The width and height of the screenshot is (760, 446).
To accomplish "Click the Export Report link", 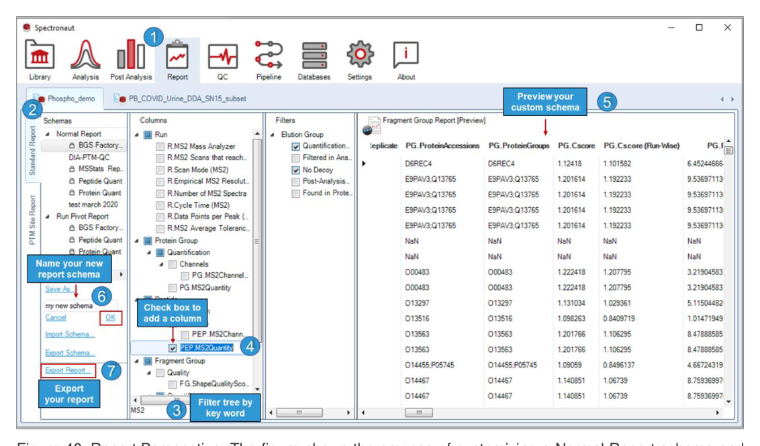I will pos(68,370).
